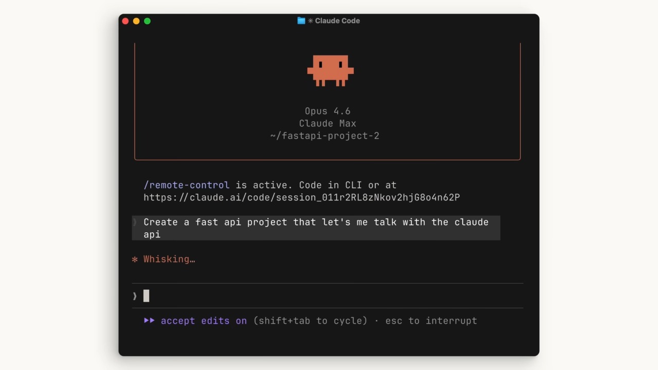The height and width of the screenshot is (370, 658).
Task: Click the spinner asterisk next to Whisking
Action: (135, 259)
